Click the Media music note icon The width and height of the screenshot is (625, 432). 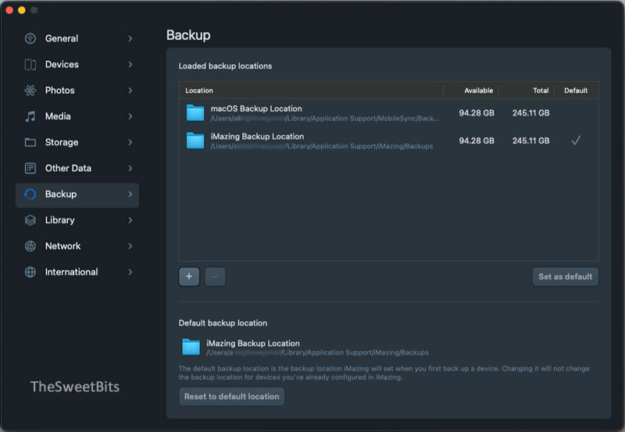tap(30, 116)
